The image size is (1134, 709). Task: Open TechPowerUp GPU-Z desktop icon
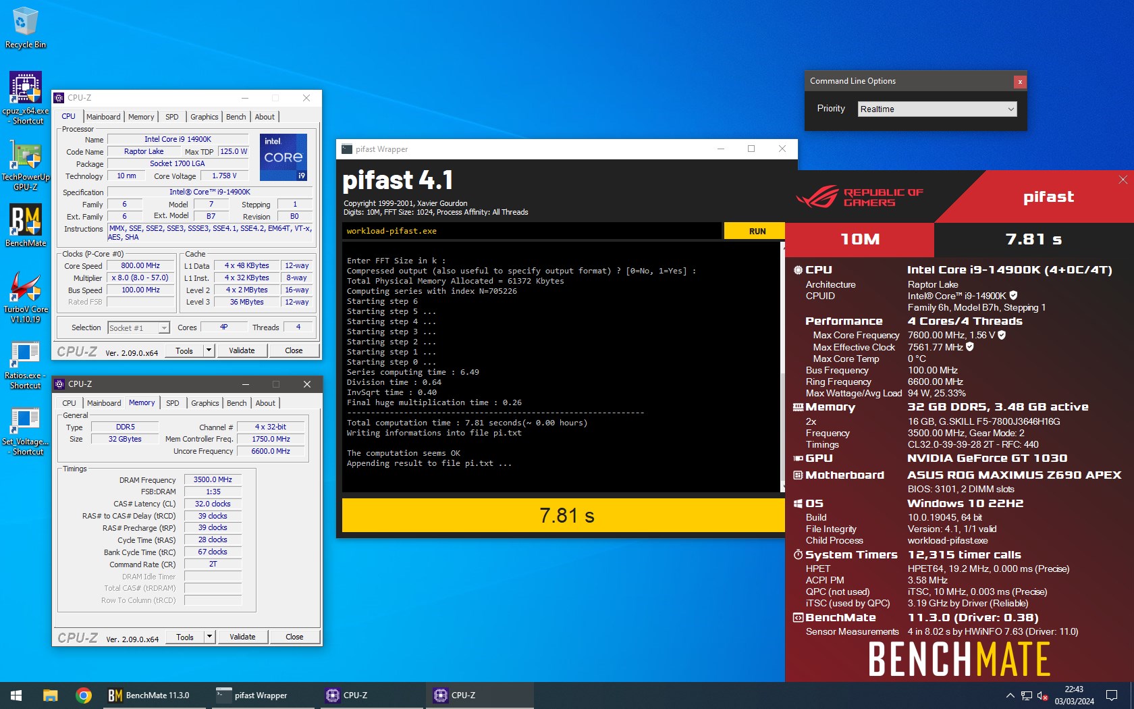pyautogui.click(x=26, y=164)
